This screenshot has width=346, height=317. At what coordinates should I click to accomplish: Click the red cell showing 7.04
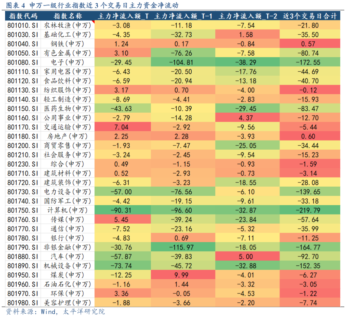[x=122, y=127]
